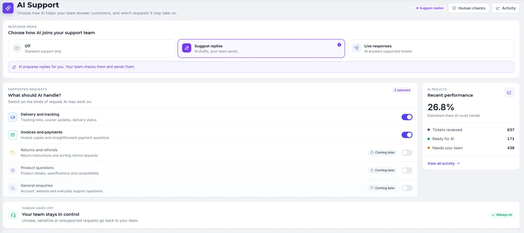Click the checkmark icon in Always on badge
524x233 pixels.
[493, 215]
